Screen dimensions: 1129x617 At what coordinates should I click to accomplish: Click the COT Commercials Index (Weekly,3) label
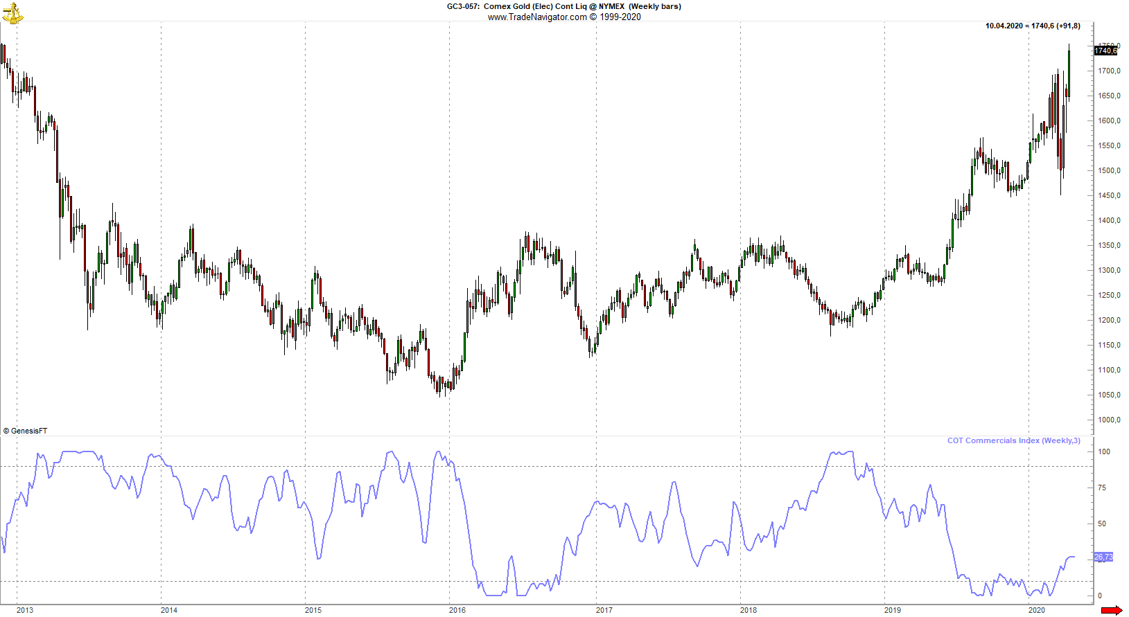pos(1013,440)
